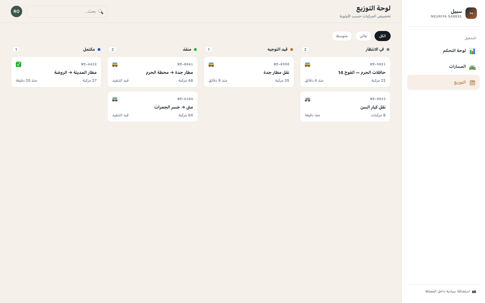485x303 pixels.
Task: Click the text 64 مركبة
Action: pos(186,115)
